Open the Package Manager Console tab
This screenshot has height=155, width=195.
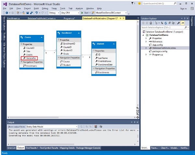pos(88,148)
